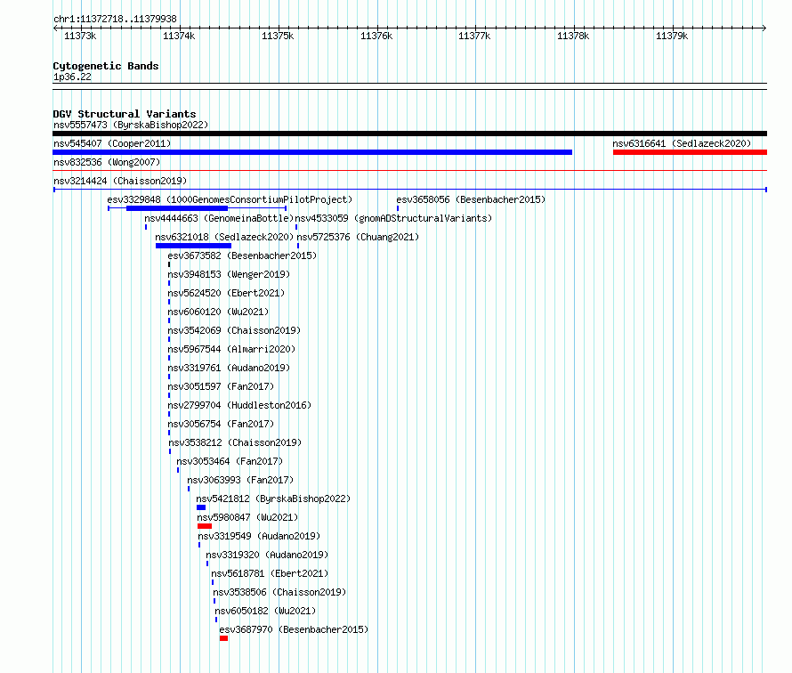Click nsv3053464 (Fan2017) label

[230, 461]
